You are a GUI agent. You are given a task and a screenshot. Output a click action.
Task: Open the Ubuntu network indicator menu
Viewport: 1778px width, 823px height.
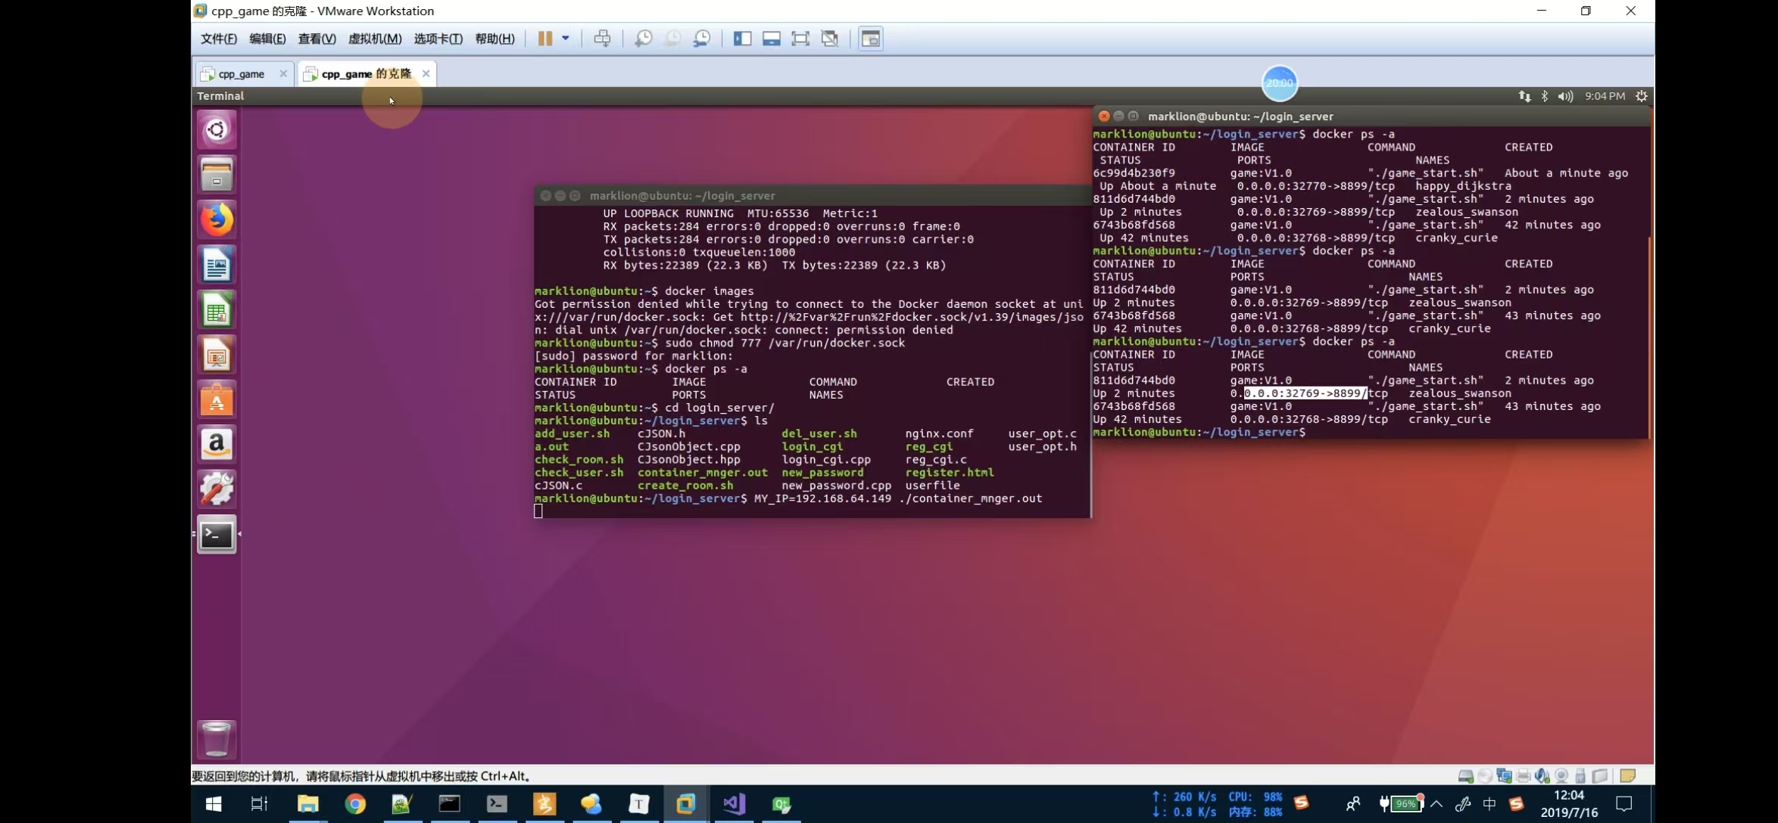point(1524,96)
